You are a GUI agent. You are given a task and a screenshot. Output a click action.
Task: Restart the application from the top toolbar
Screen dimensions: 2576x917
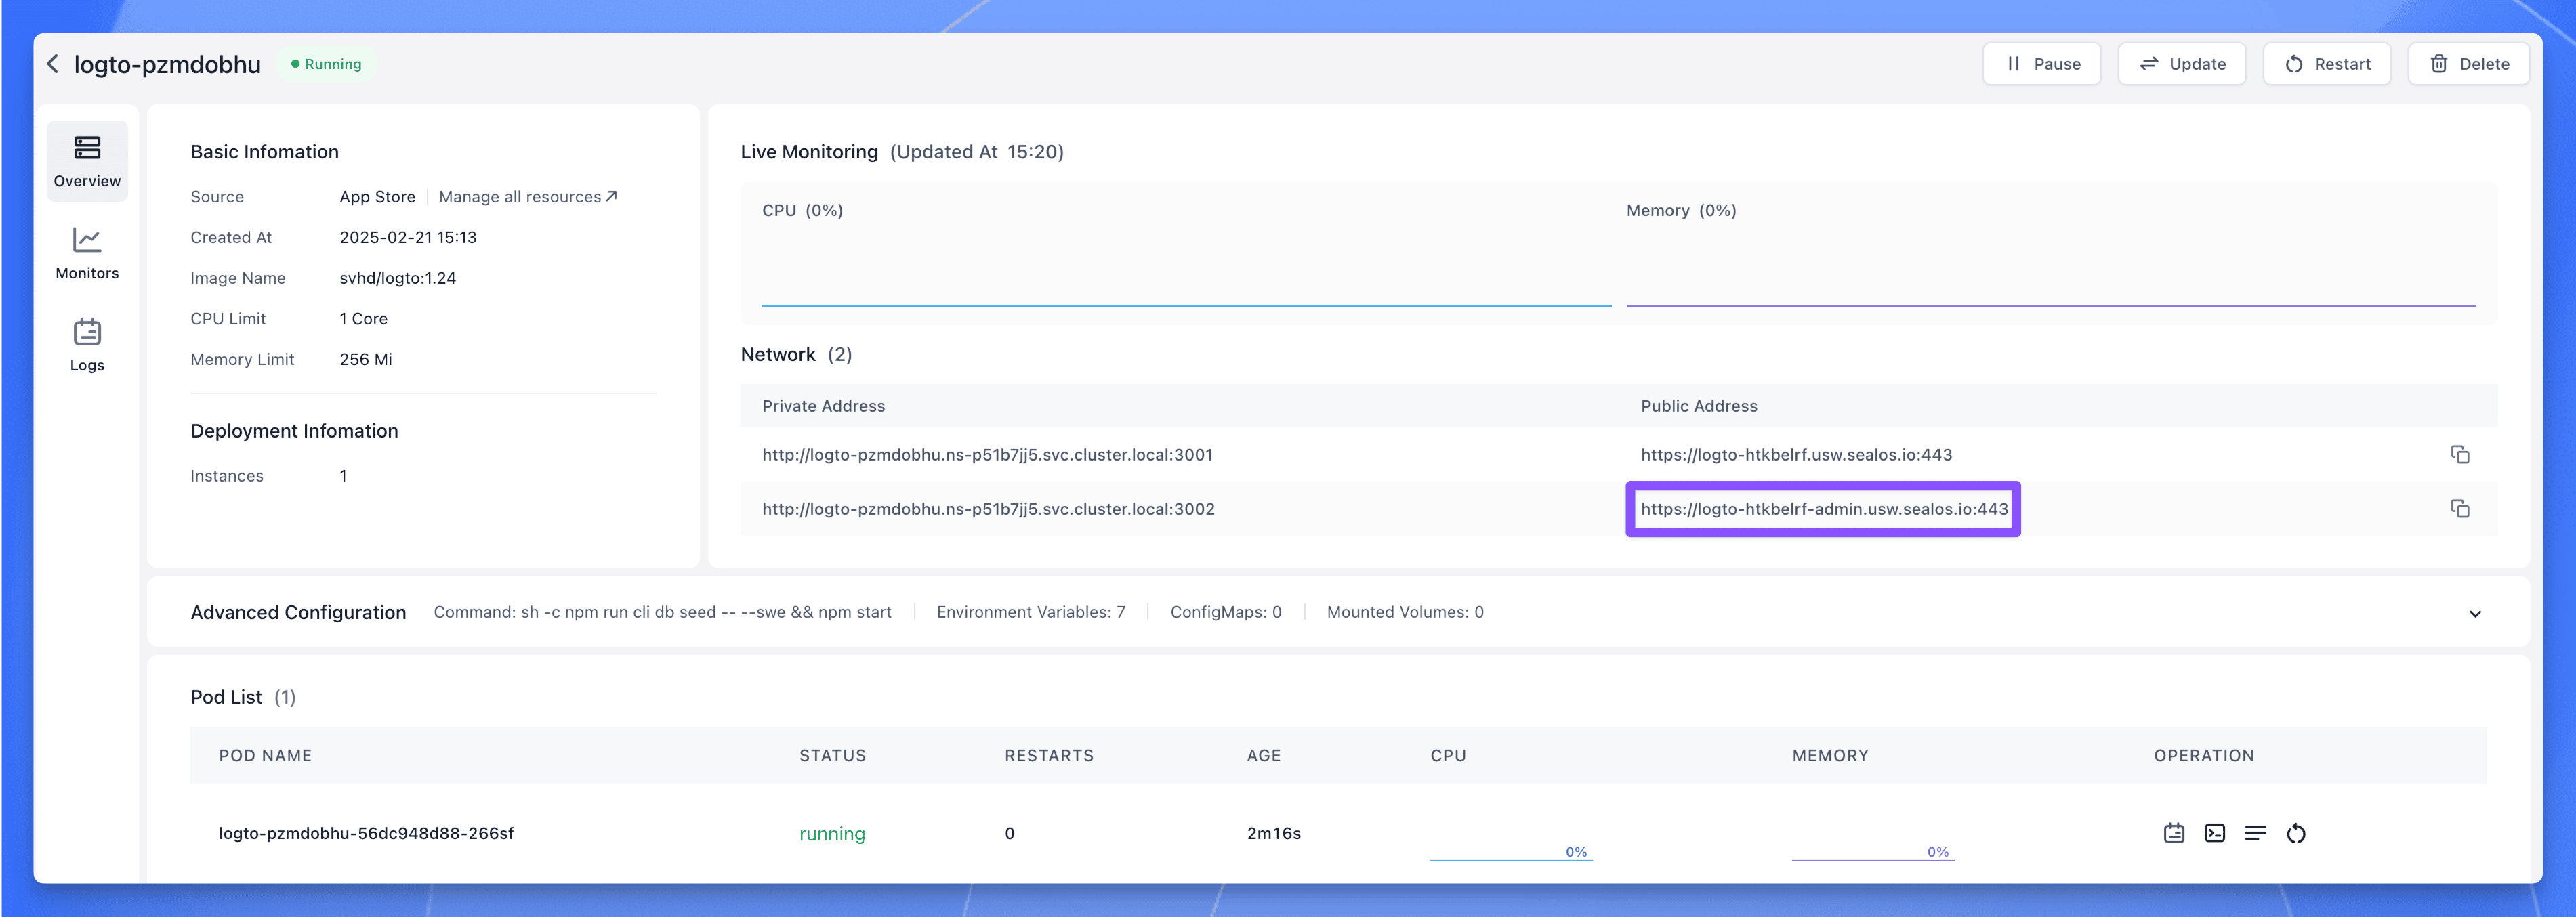(2327, 63)
